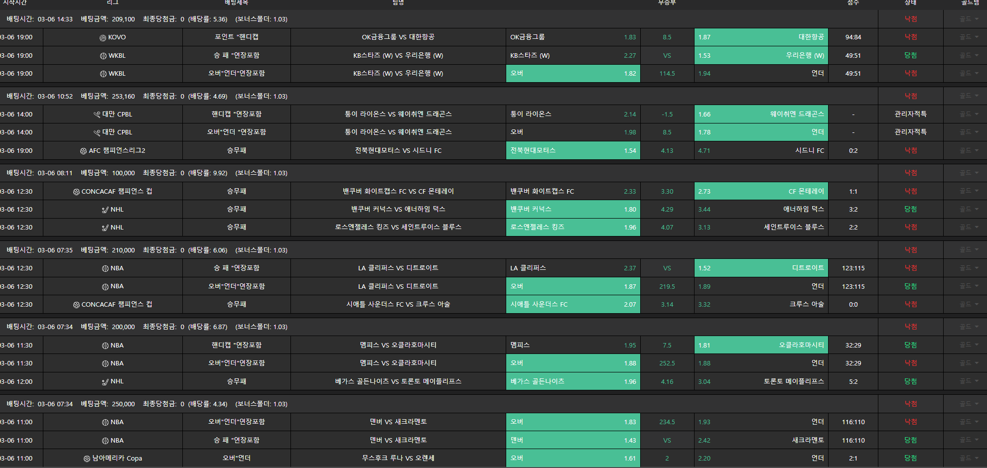Screen dimensions: 987x468
Task: Click the 대만 CPBL baseball icon in 핸디캡 row
Action: pos(97,115)
